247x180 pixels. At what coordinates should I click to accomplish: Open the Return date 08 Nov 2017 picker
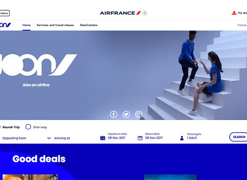click(x=154, y=136)
